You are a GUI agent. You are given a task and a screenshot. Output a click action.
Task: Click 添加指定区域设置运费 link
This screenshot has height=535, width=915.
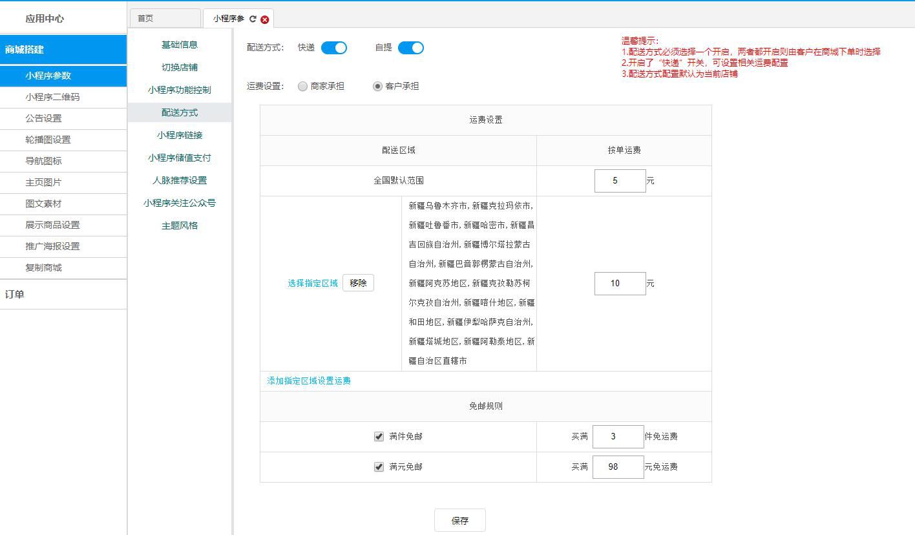pos(308,381)
